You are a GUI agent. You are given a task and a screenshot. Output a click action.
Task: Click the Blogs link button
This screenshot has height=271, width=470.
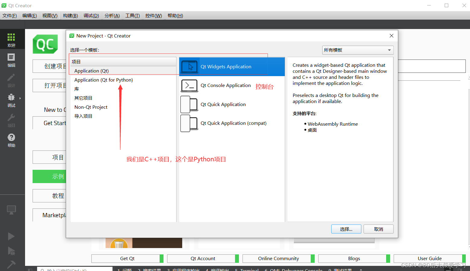click(354, 259)
